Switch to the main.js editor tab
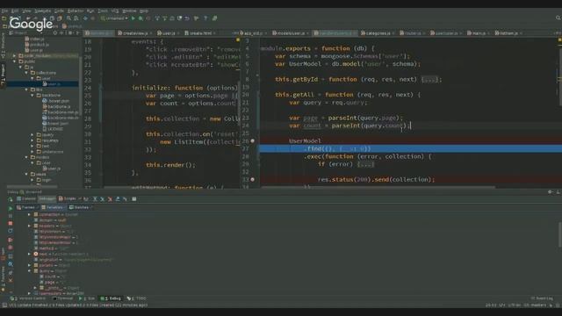 click(479, 33)
